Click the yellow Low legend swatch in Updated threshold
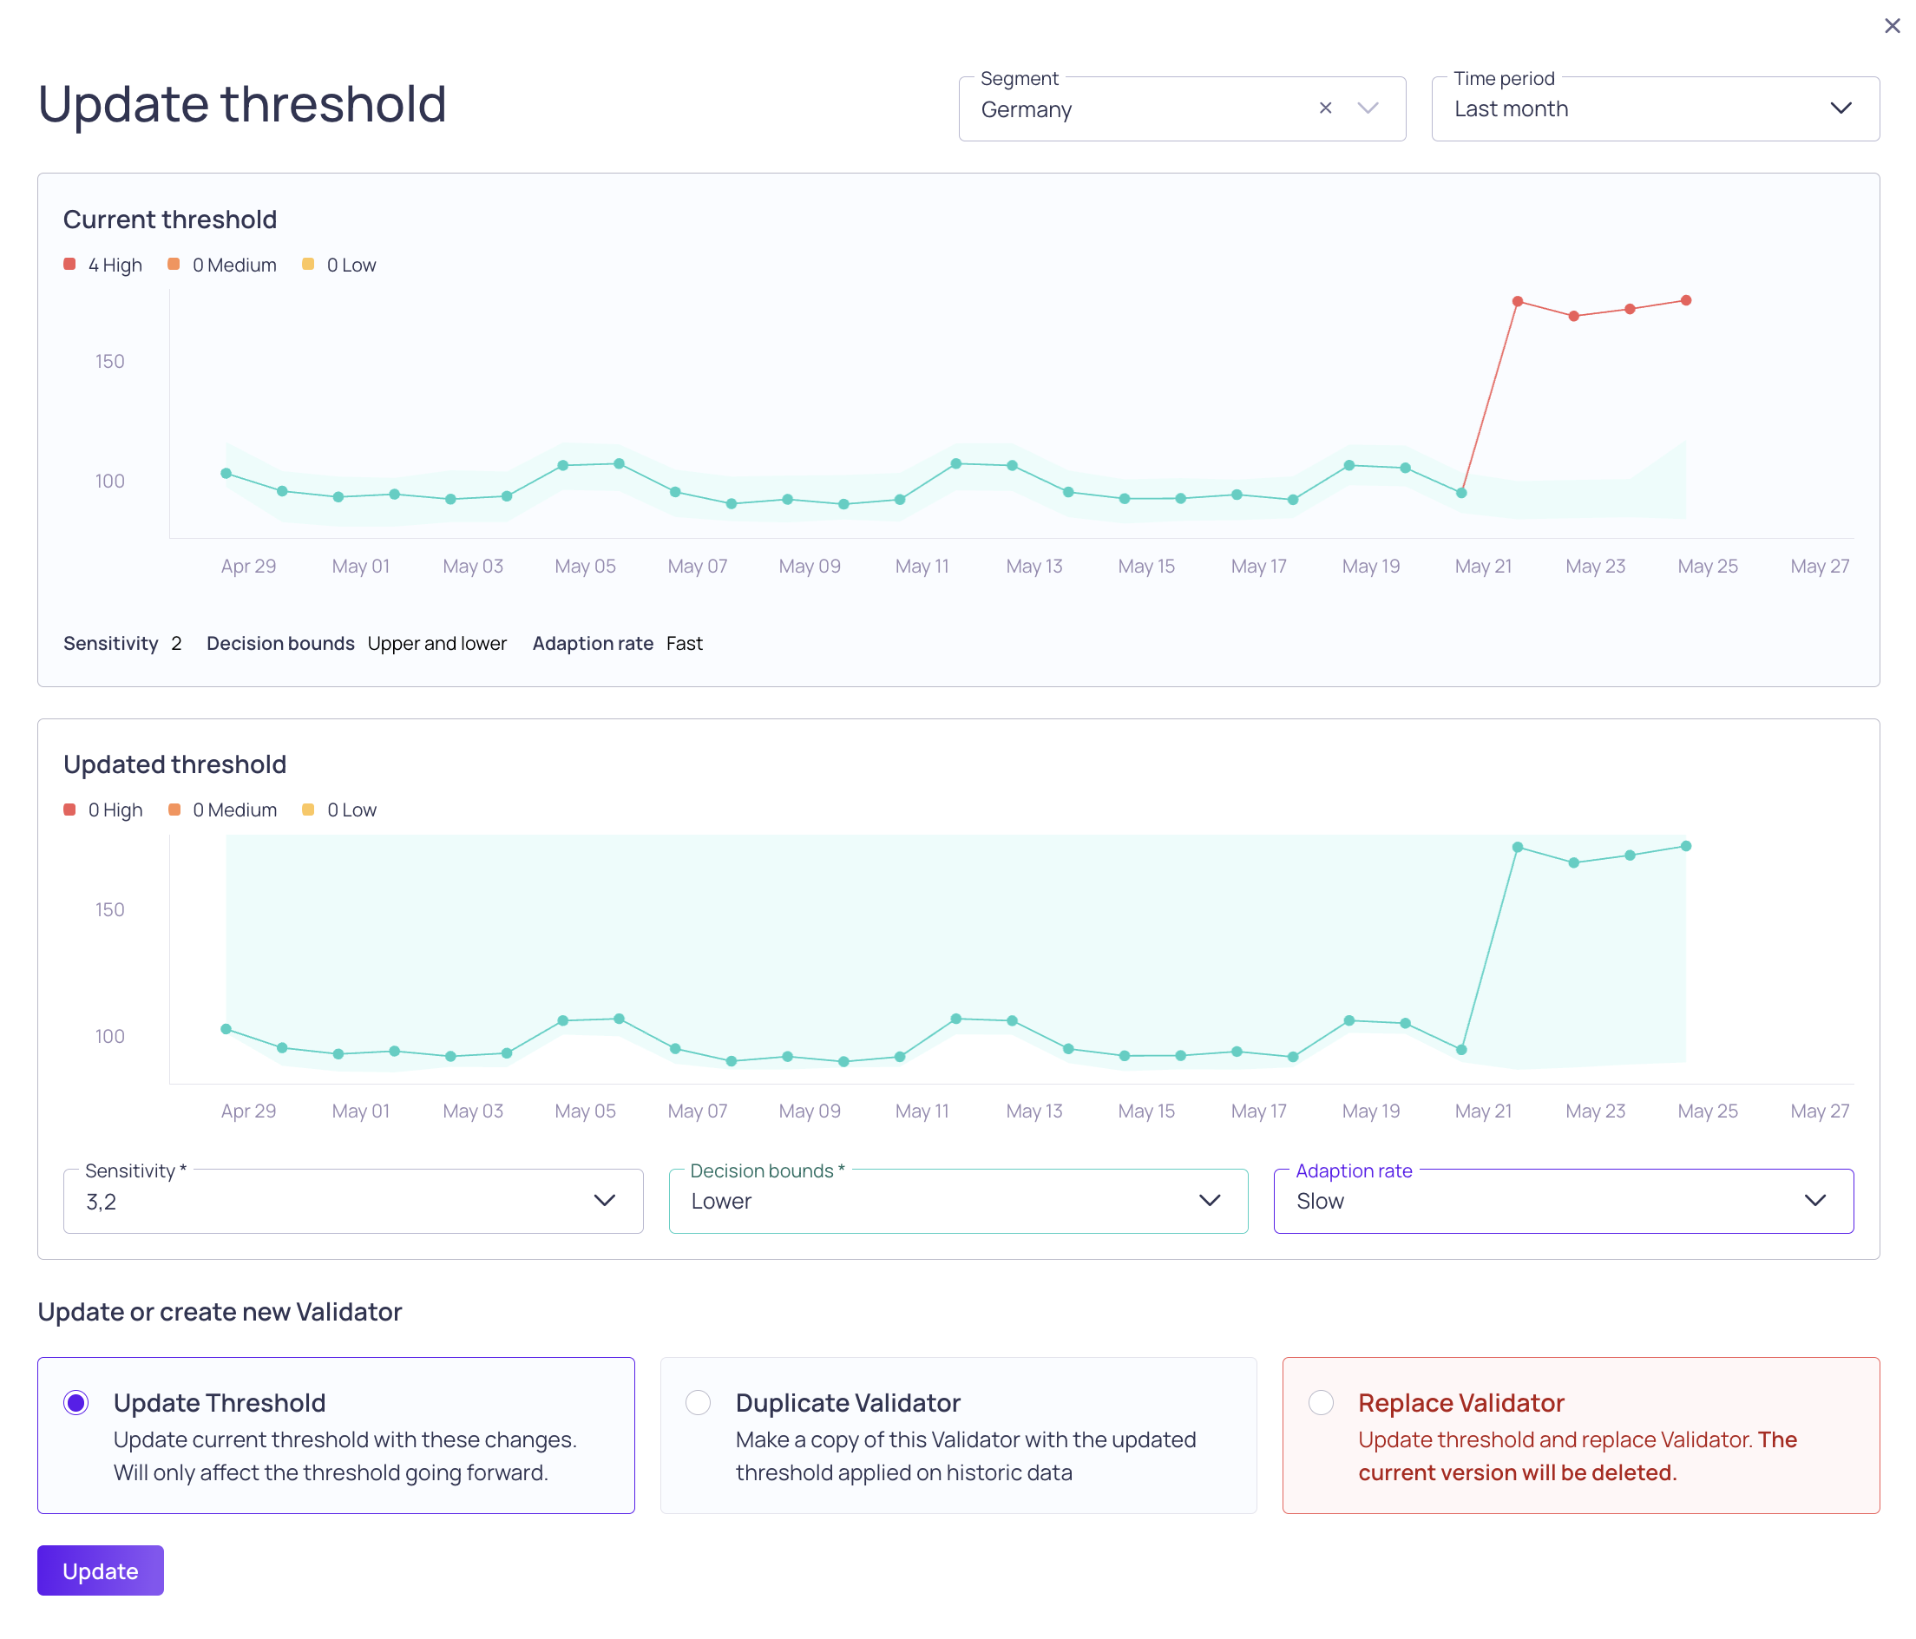 (309, 810)
